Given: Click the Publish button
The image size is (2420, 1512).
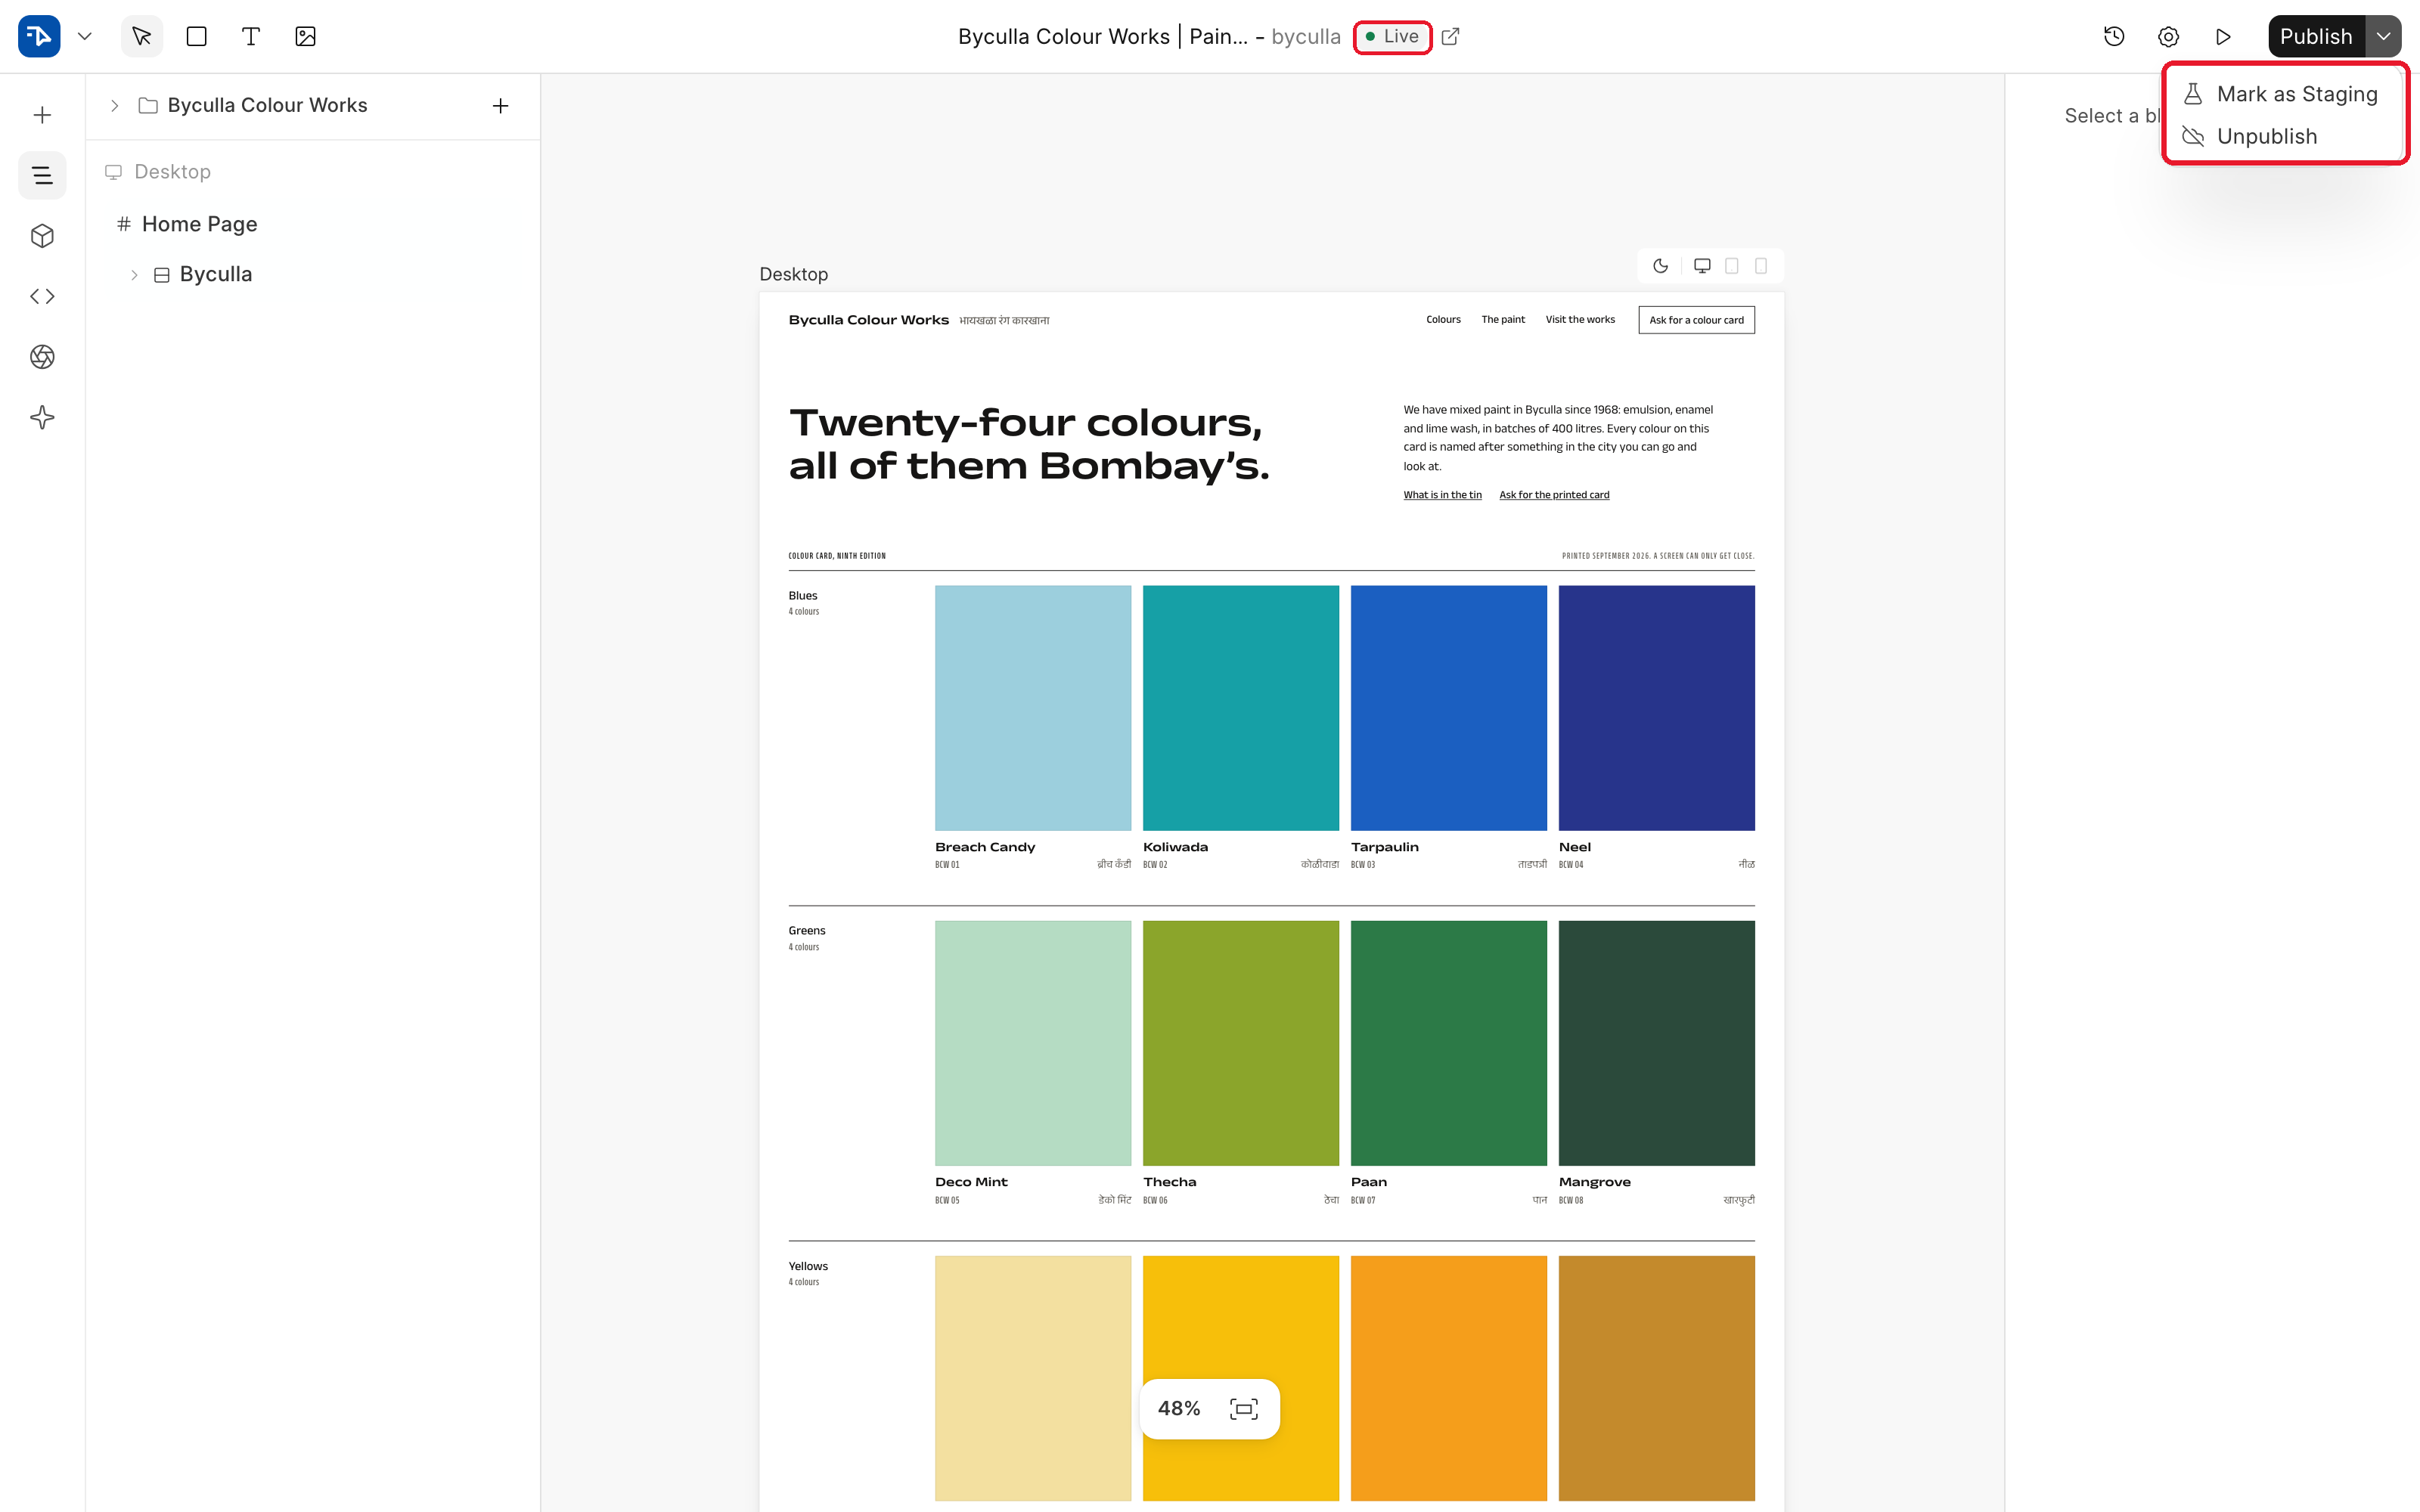Looking at the screenshot, I should coord(2316,36).
